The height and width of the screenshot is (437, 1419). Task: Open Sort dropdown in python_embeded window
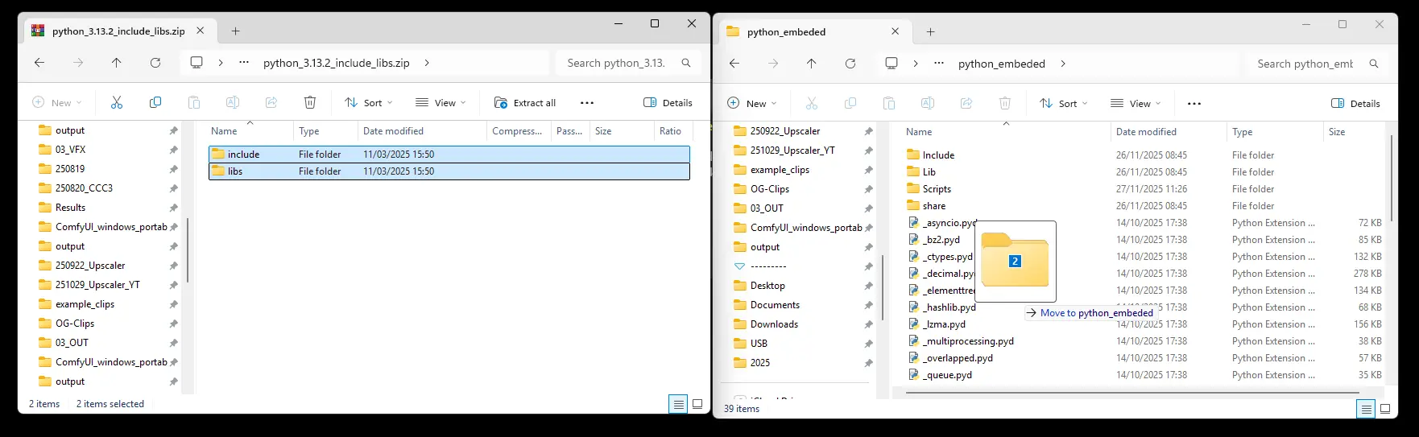(x=1064, y=104)
